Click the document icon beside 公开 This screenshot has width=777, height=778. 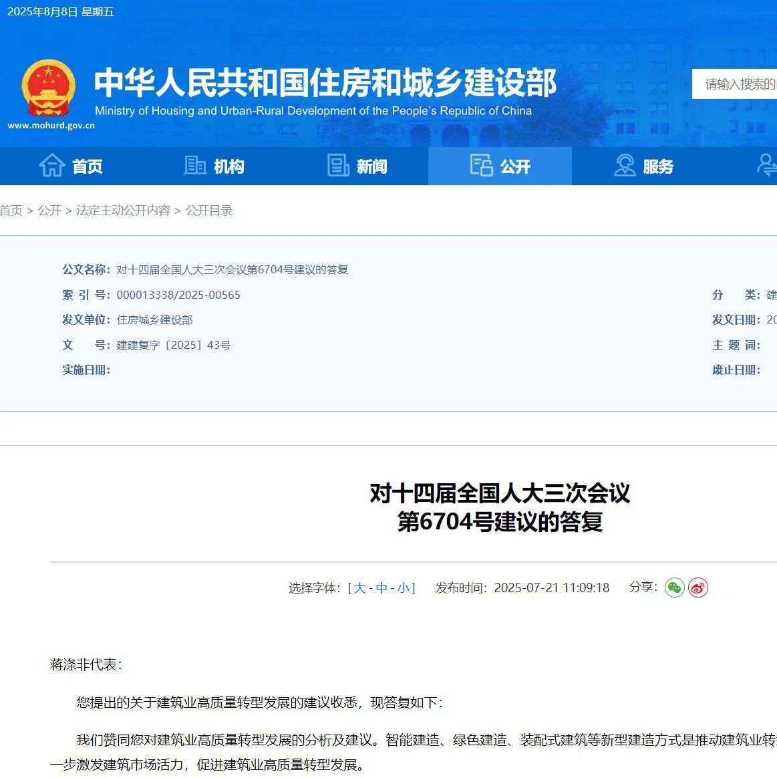(x=481, y=165)
